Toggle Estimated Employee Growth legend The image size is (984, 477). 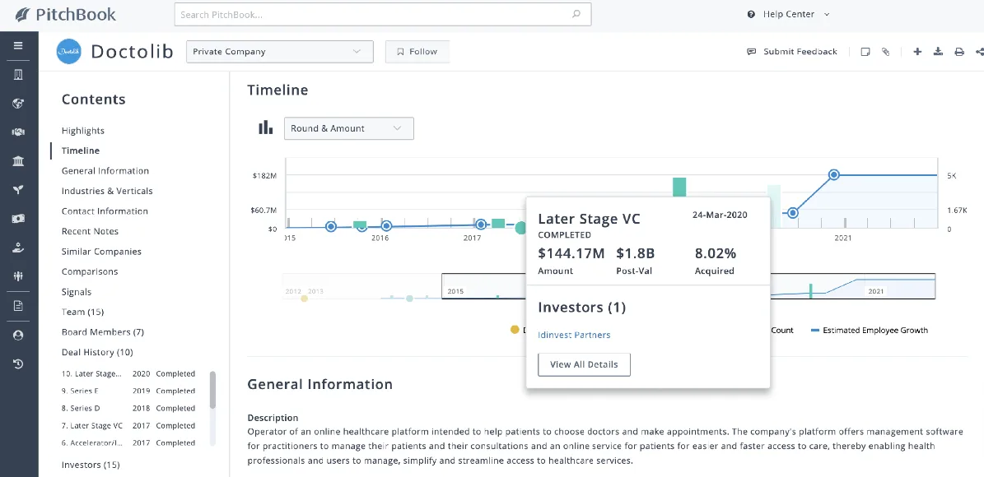(x=870, y=330)
